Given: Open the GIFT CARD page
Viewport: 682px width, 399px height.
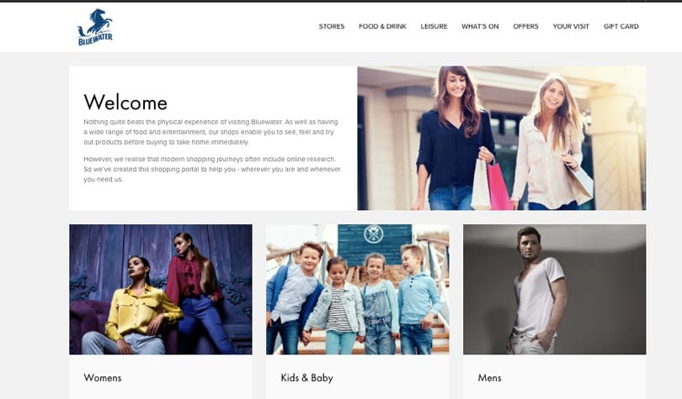Looking at the screenshot, I should [621, 26].
